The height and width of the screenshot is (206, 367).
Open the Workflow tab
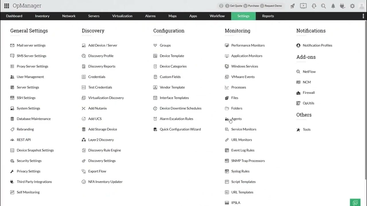[x=217, y=16]
